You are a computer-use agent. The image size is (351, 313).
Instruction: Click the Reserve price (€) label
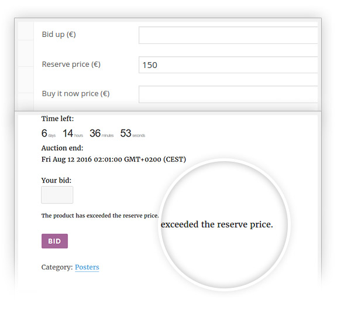click(x=71, y=64)
